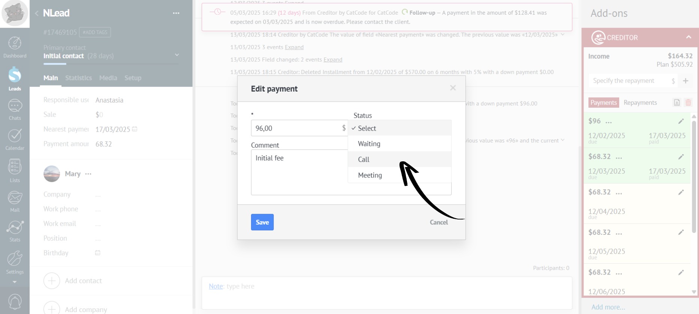Click the Add more... link
Screen dimensions: 699x314
[x=608, y=307]
